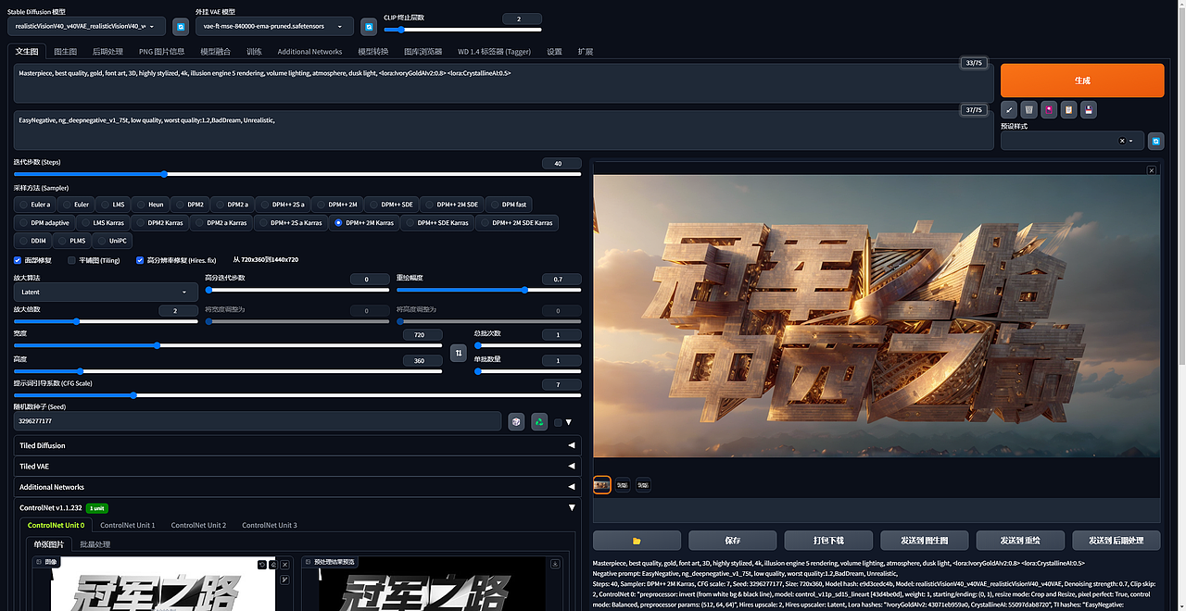Toggle face restoration checkbox

tap(18, 260)
